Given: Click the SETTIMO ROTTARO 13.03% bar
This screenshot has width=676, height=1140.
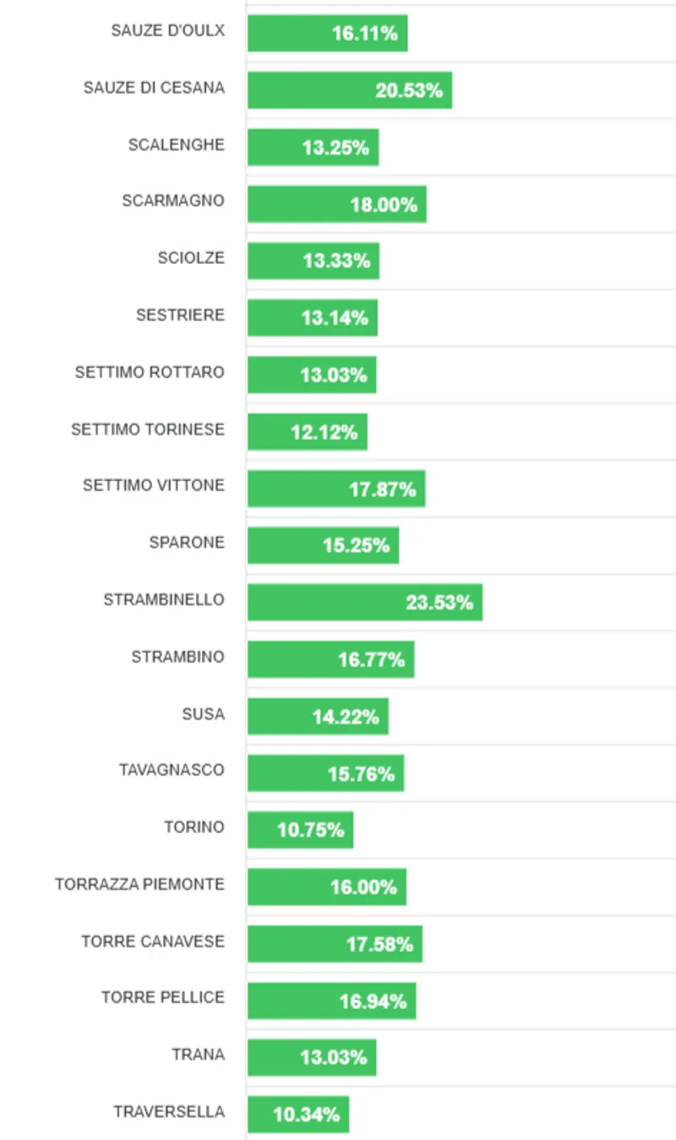Looking at the screenshot, I should click(x=311, y=375).
